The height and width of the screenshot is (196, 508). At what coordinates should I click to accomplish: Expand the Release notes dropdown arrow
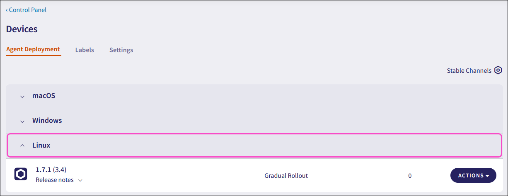(x=80, y=180)
